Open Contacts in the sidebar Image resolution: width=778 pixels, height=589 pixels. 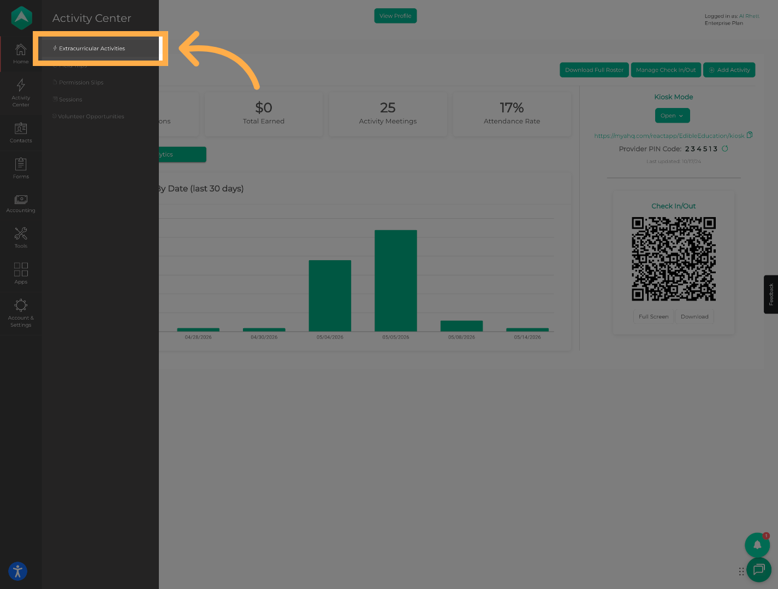pos(21,133)
